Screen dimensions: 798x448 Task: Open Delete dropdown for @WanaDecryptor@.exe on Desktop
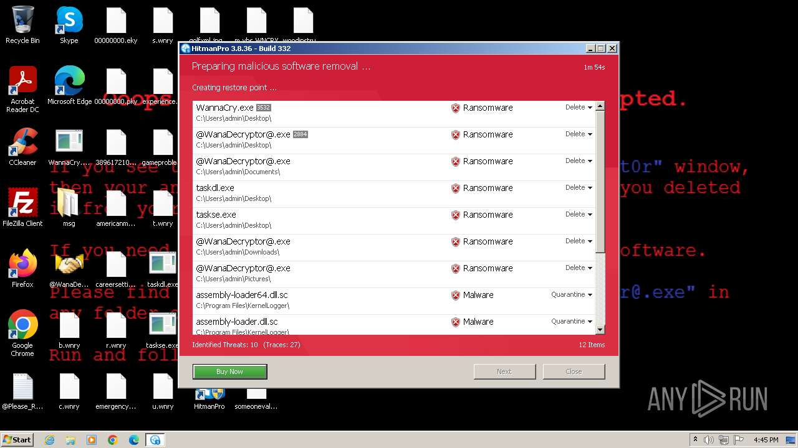point(579,134)
